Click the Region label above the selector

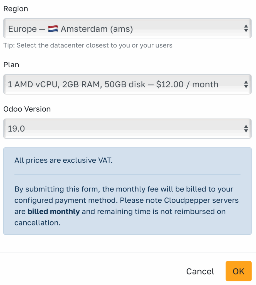coord(16,9)
